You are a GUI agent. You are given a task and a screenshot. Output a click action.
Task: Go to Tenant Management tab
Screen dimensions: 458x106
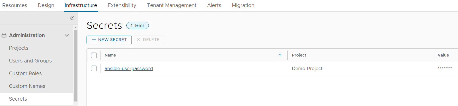[x=172, y=5]
